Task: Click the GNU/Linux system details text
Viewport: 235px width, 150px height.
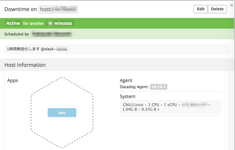Action: [166, 107]
